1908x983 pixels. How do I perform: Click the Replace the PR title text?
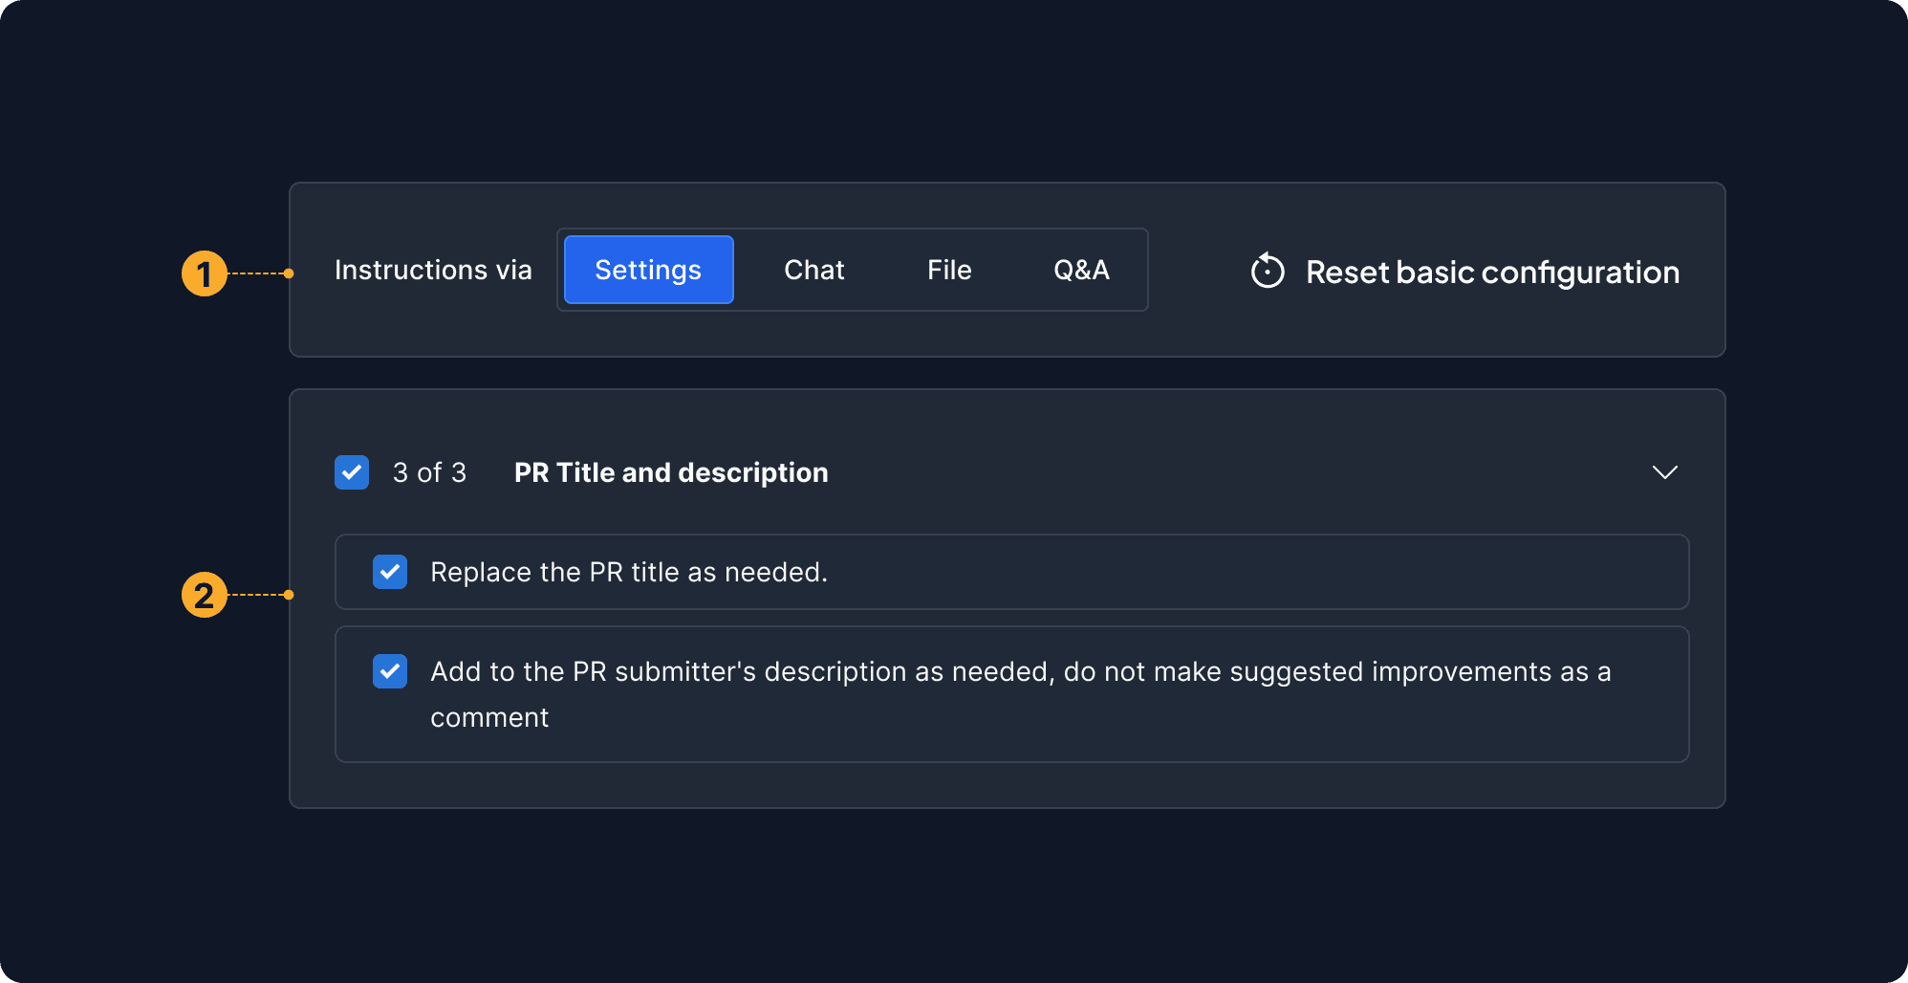point(628,572)
